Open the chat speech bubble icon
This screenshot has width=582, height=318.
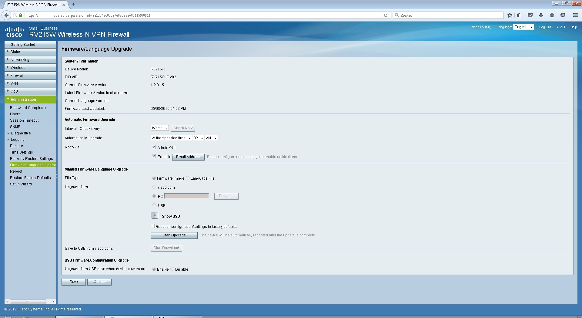(563, 15)
